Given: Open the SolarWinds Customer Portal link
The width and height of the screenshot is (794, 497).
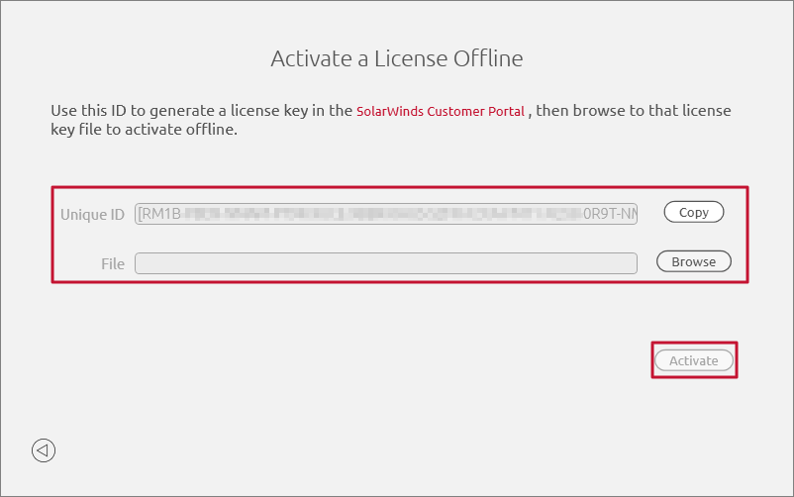Looking at the screenshot, I should pos(441,112).
